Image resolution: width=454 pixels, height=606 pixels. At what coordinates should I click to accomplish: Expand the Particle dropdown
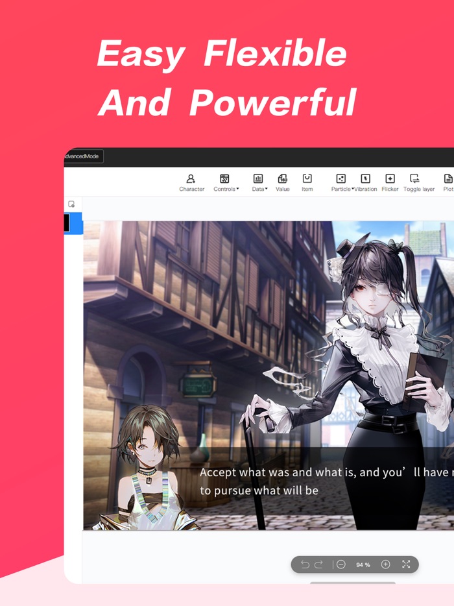pyautogui.click(x=342, y=182)
